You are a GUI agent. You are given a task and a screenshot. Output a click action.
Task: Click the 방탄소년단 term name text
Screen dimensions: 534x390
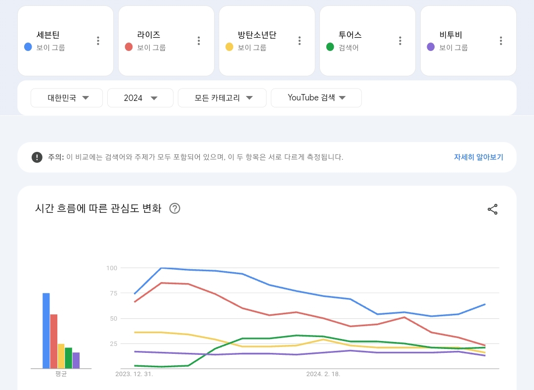[257, 35]
